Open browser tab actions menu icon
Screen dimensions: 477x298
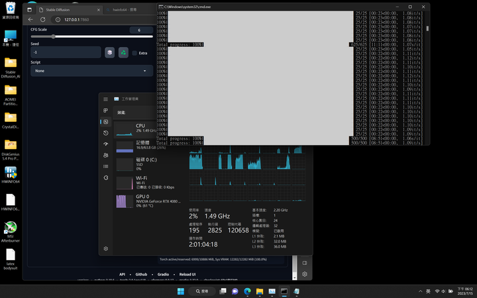[29, 10]
